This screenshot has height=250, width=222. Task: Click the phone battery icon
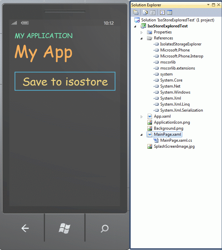[x=25, y=23]
